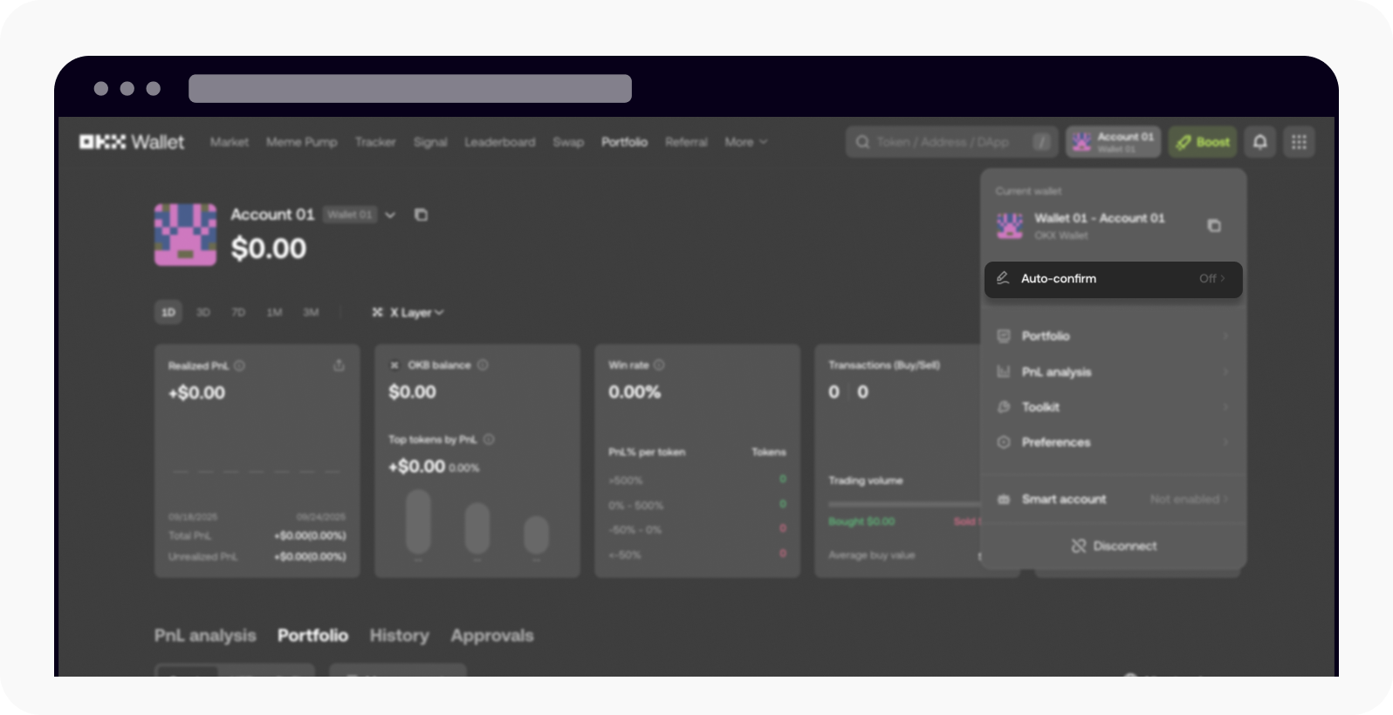Viewport: 1393px width, 715px height.
Task: Share the Realized PnL card
Action: 339,365
